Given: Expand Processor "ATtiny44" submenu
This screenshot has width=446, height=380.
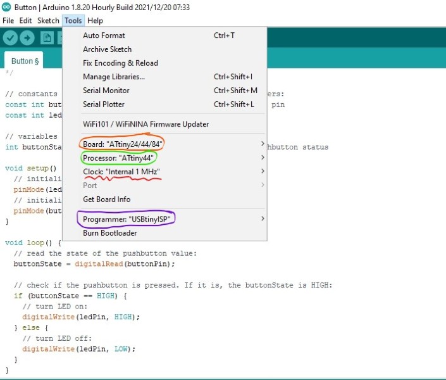Looking at the screenshot, I should tap(164, 158).
